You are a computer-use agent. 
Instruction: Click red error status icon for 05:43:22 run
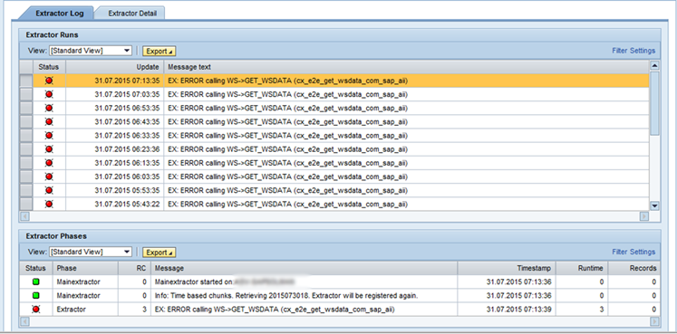point(49,204)
